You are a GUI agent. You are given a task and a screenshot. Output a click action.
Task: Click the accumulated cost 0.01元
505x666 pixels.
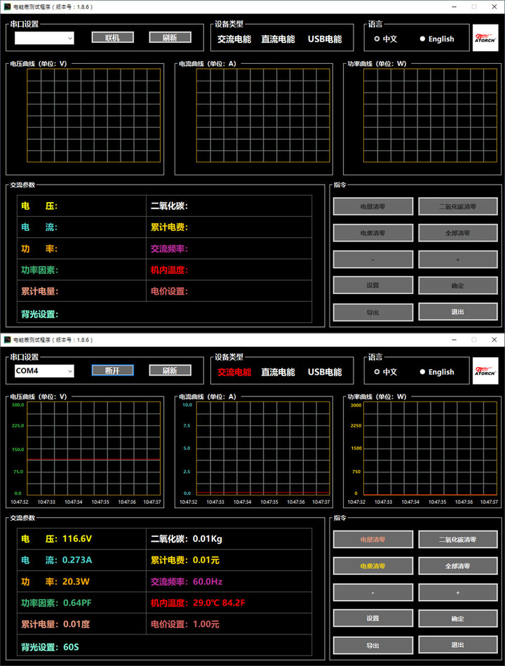click(x=206, y=560)
